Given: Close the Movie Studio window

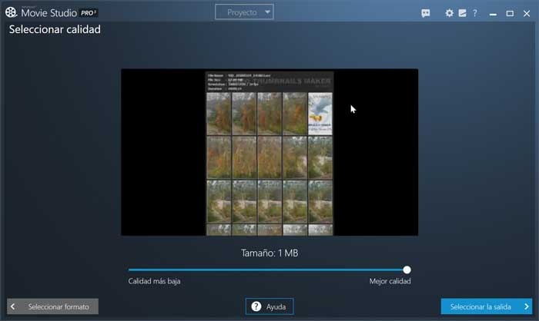Looking at the screenshot, I should coord(527,13).
